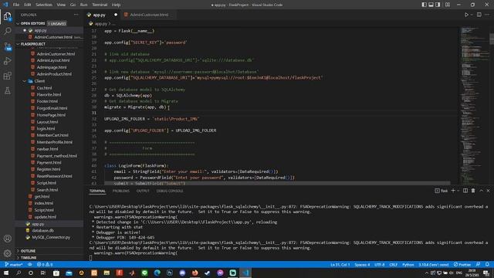The height and width of the screenshot is (278, 494).
Task: Split the terminal panel
Action: 465,191
